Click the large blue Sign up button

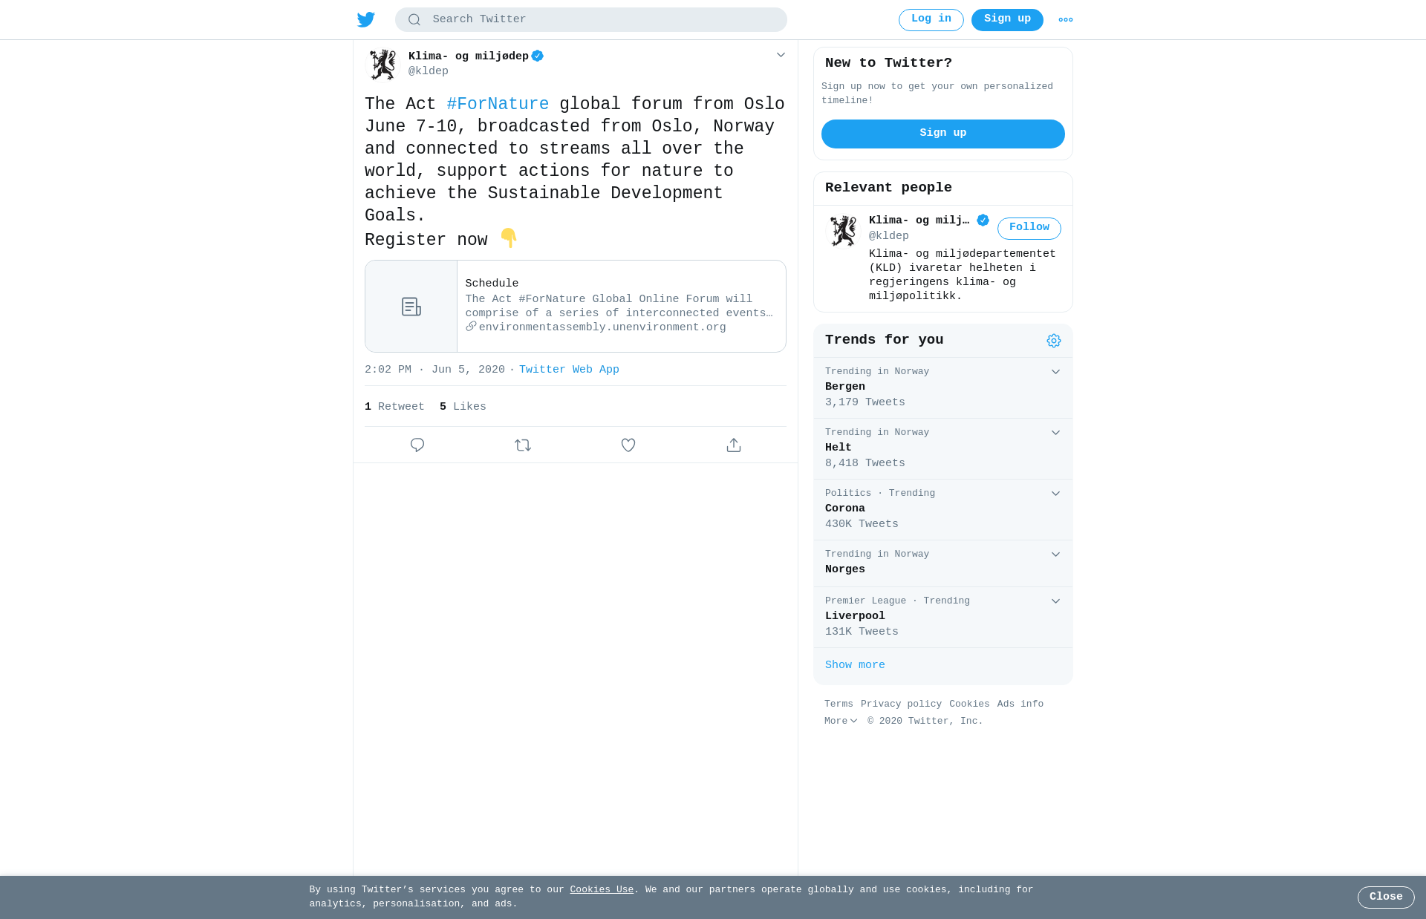pyautogui.click(x=942, y=134)
